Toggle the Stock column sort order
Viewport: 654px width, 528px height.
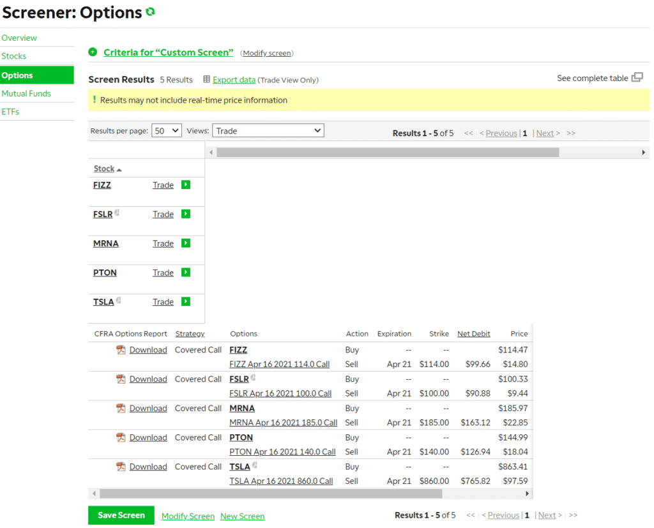click(x=104, y=168)
